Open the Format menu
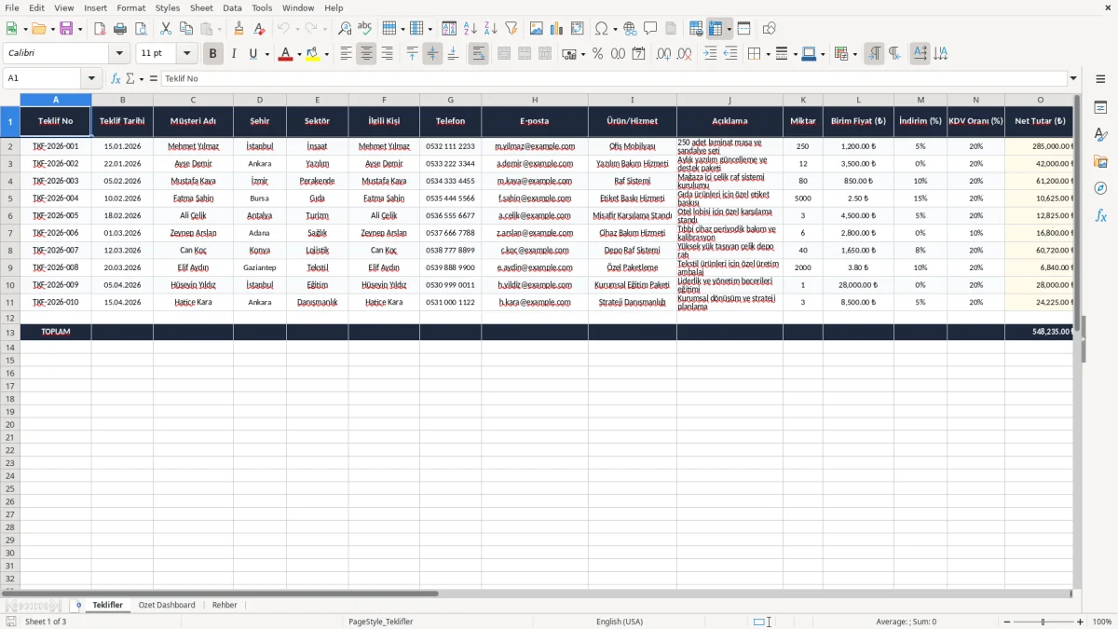 click(131, 7)
